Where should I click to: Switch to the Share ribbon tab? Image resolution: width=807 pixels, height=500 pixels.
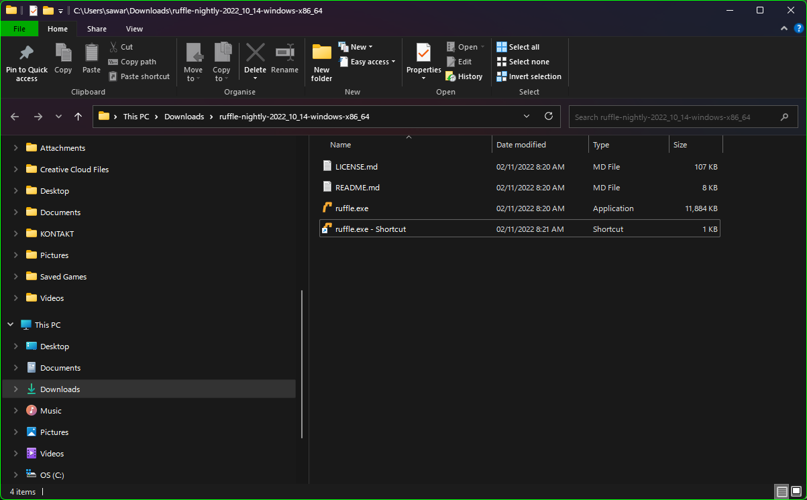[x=97, y=29]
